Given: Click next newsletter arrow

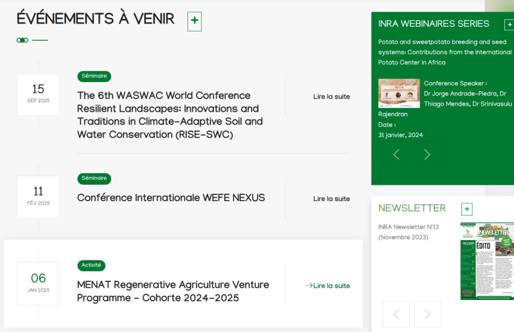Looking at the screenshot, I should tap(427, 314).
